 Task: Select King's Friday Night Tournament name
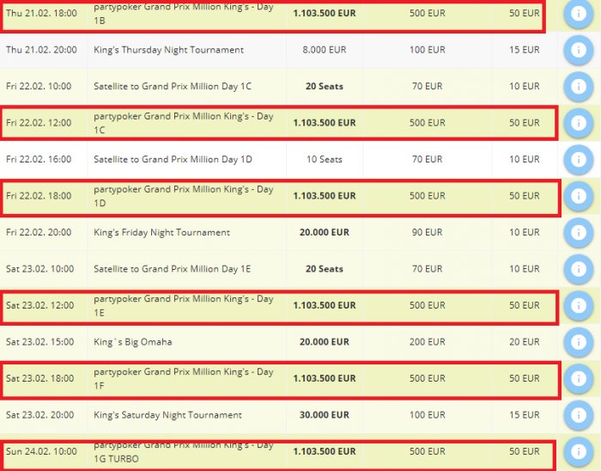tap(161, 232)
